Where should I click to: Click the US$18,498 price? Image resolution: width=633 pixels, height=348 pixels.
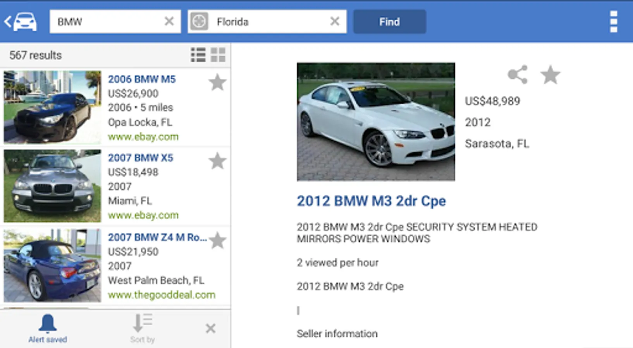[133, 172]
